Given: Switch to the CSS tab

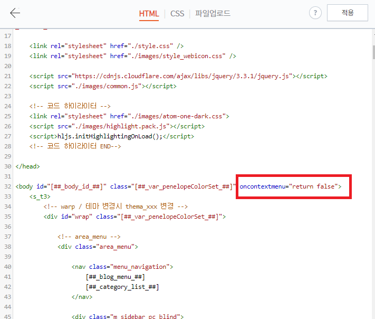Looking at the screenshot, I should point(177,14).
